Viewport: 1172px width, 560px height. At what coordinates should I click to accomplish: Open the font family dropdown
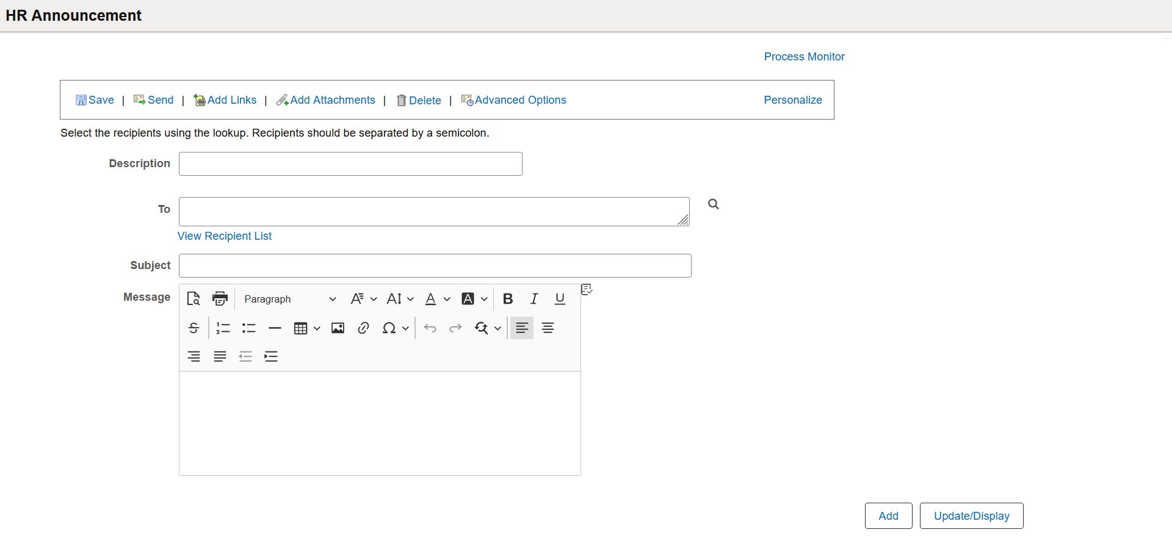(x=363, y=299)
